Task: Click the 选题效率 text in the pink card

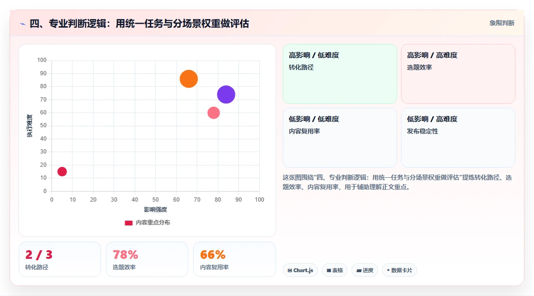Action: tap(419, 67)
